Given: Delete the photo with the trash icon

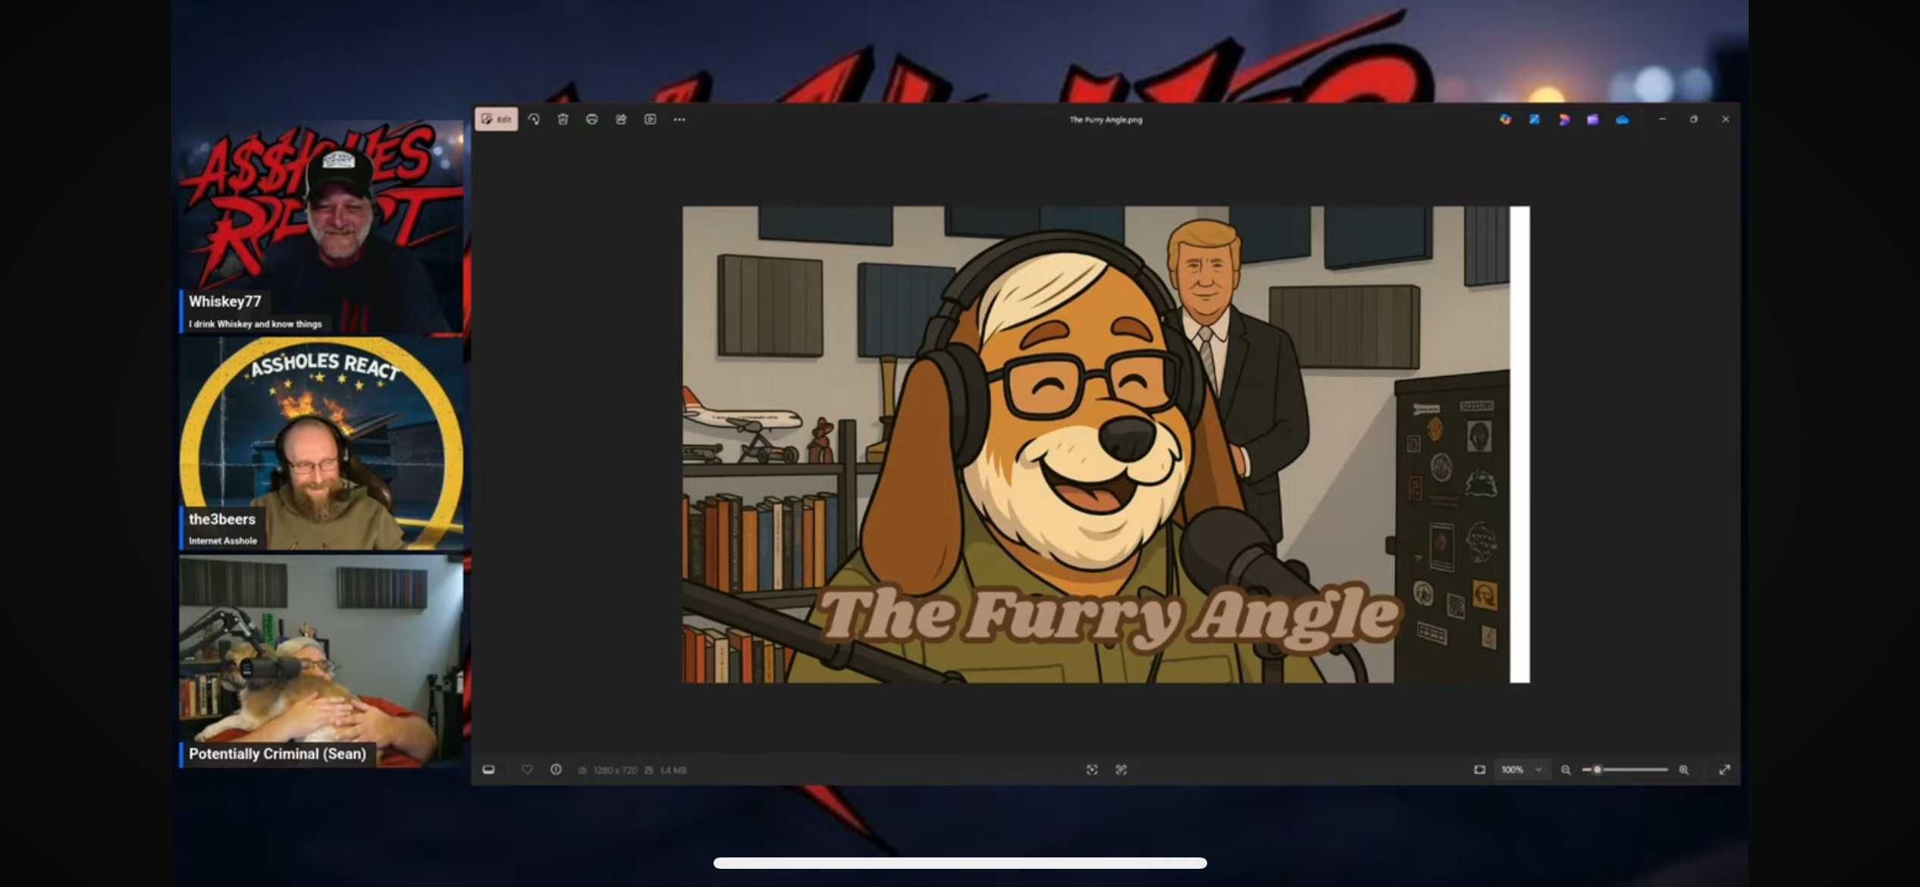Looking at the screenshot, I should click(x=563, y=119).
